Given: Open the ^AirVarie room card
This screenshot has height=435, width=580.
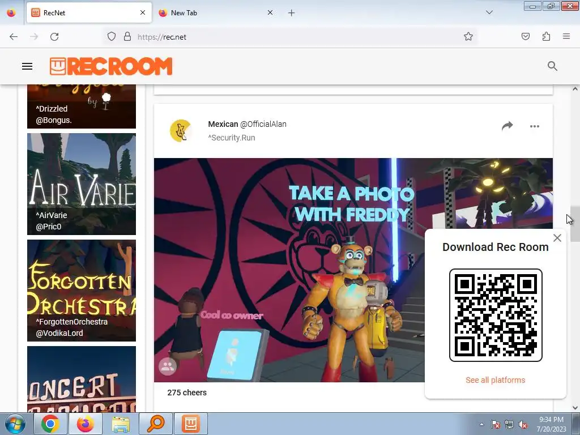Looking at the screenshot, I should pos(82,184).
